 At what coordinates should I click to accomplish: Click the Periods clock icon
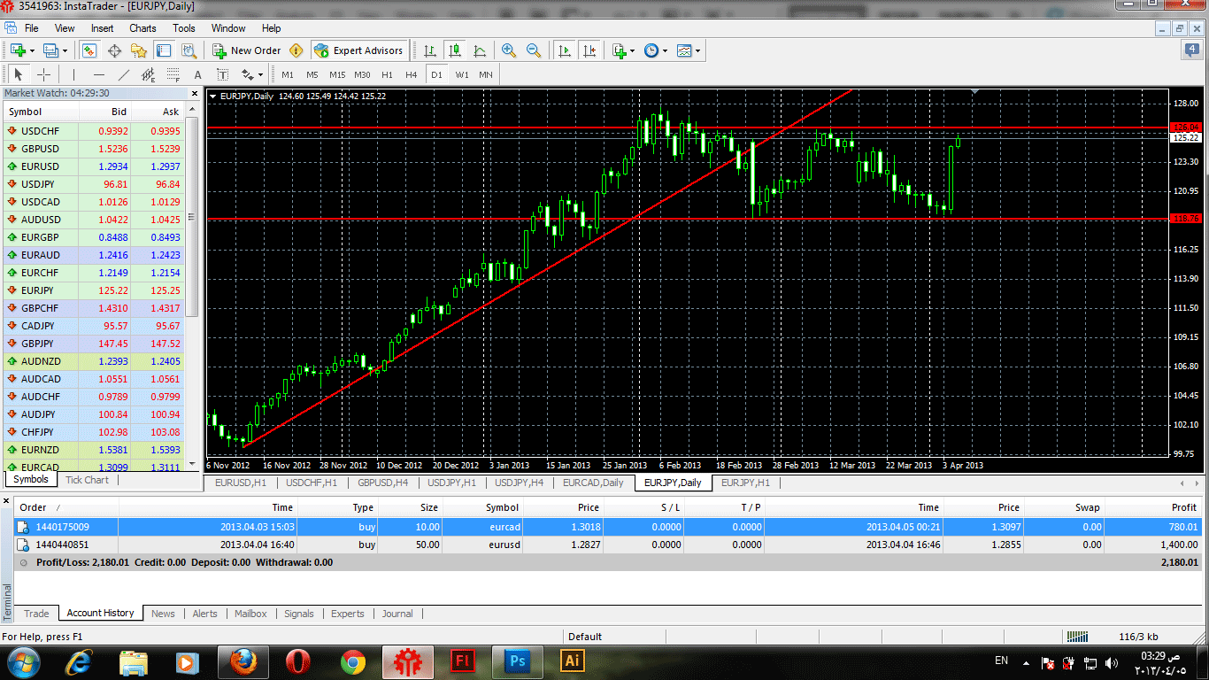(x=651, y=50)
